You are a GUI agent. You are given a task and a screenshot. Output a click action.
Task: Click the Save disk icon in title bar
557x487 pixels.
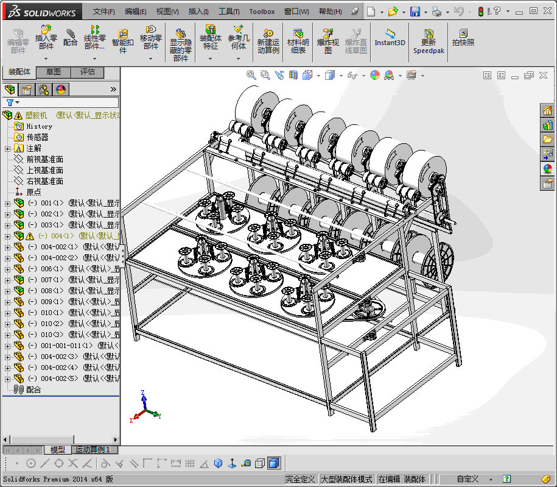coord(415,12)
